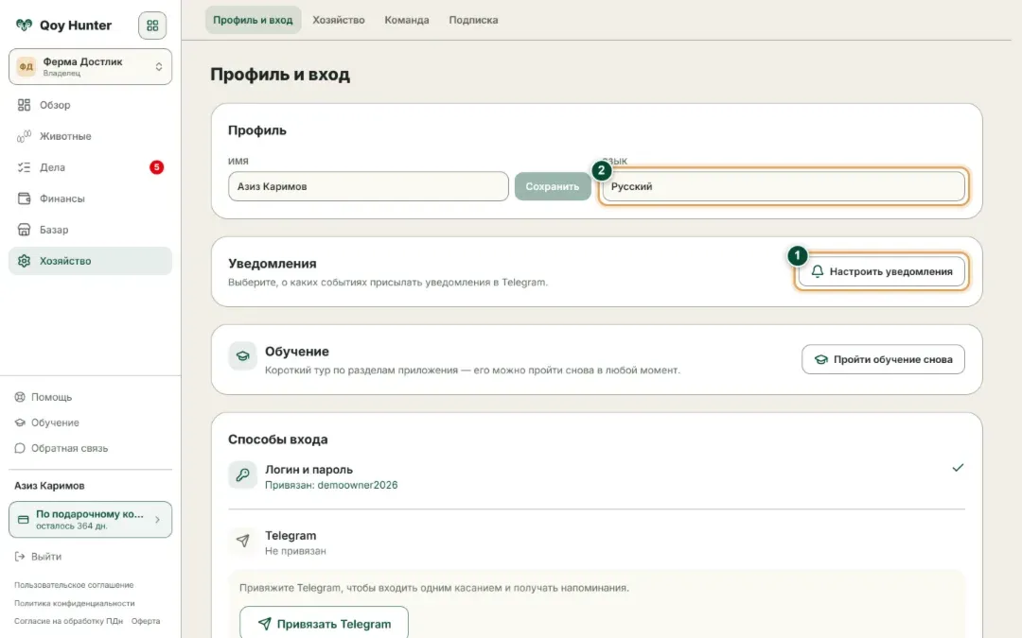Click the red badge 5 next to Дела
This screenshot has width=1022, height=638.
click(156, 167)
